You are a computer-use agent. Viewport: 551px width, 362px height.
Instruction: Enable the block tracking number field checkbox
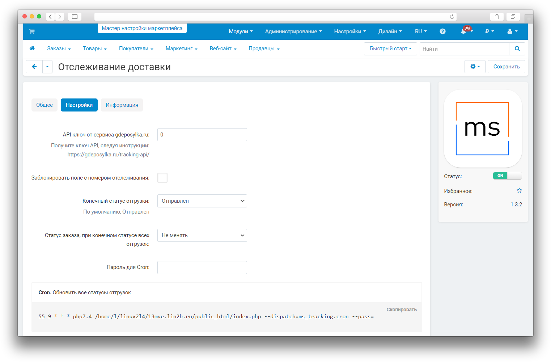(x=162, y=178)
